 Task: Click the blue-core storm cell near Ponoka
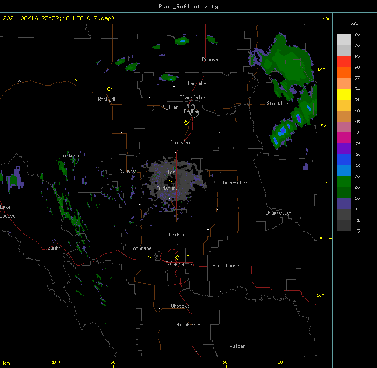(x=182, y=42)
